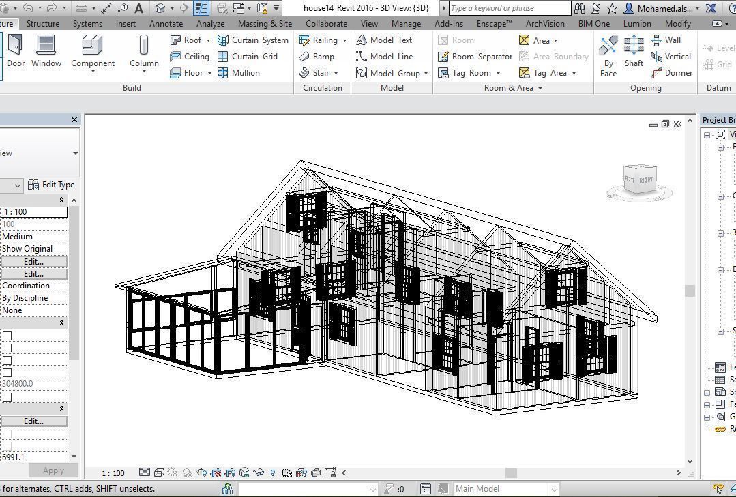Open the Floor tool dropdown arrow
Image resolution: width=736 pixels, height=497 pixels.
(209, 73)
